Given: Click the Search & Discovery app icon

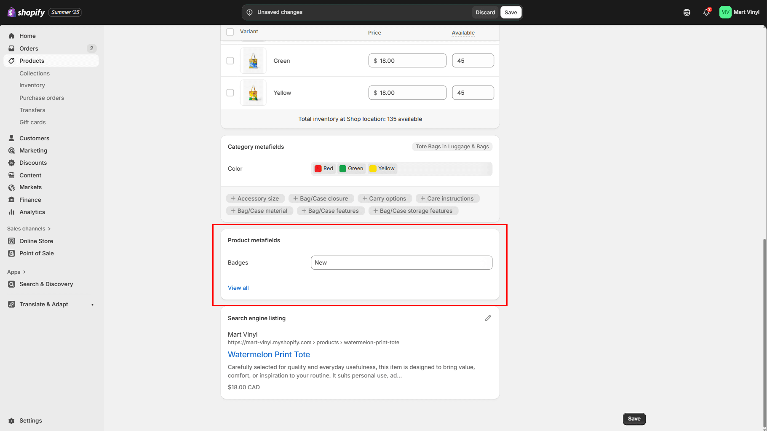Looking at the screenshot, I should (11, 284).
